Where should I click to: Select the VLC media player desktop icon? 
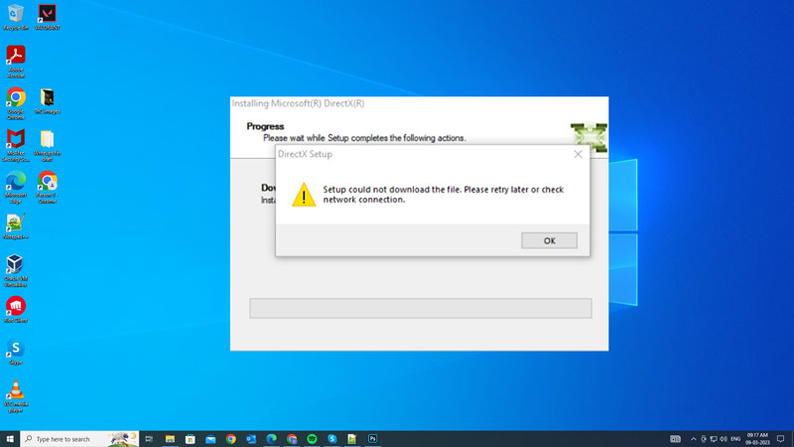coord(16,396)
